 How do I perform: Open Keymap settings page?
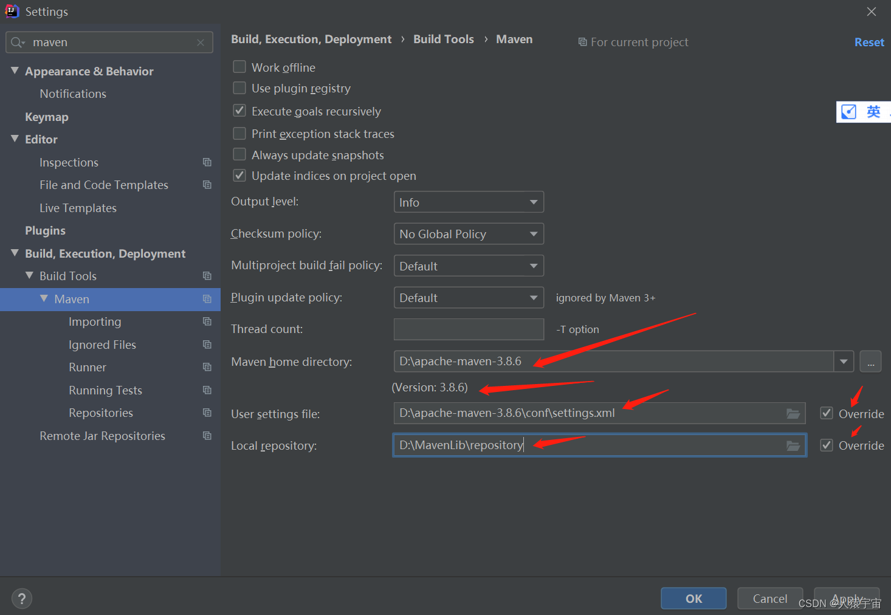tap(47, 117)
